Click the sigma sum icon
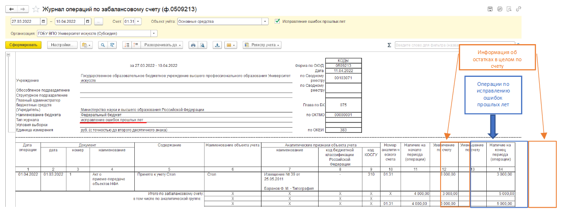 [x=389, y=45]
